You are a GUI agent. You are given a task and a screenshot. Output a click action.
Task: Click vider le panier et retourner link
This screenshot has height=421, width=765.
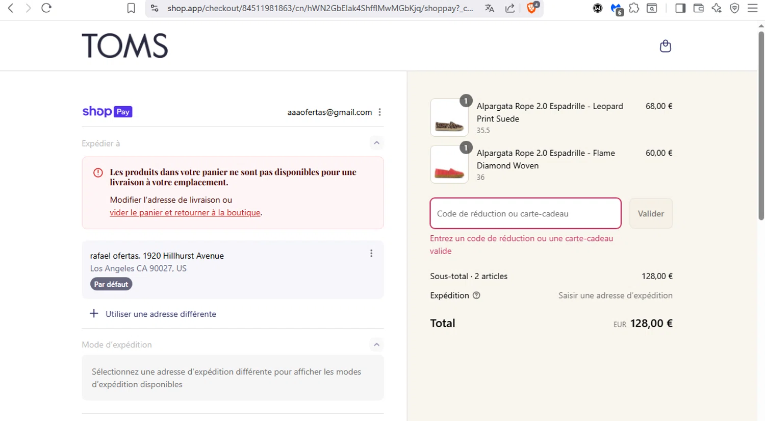(x=185, y=213)
